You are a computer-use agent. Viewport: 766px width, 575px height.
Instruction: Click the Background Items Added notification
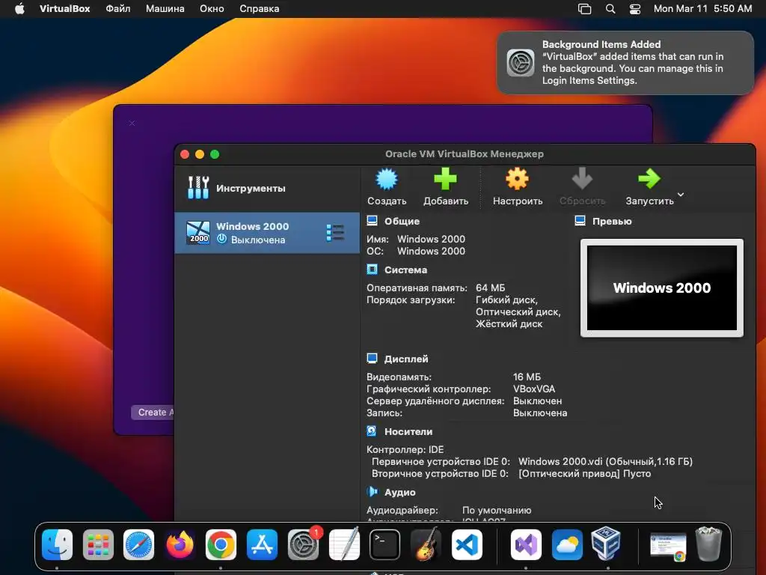625,63
